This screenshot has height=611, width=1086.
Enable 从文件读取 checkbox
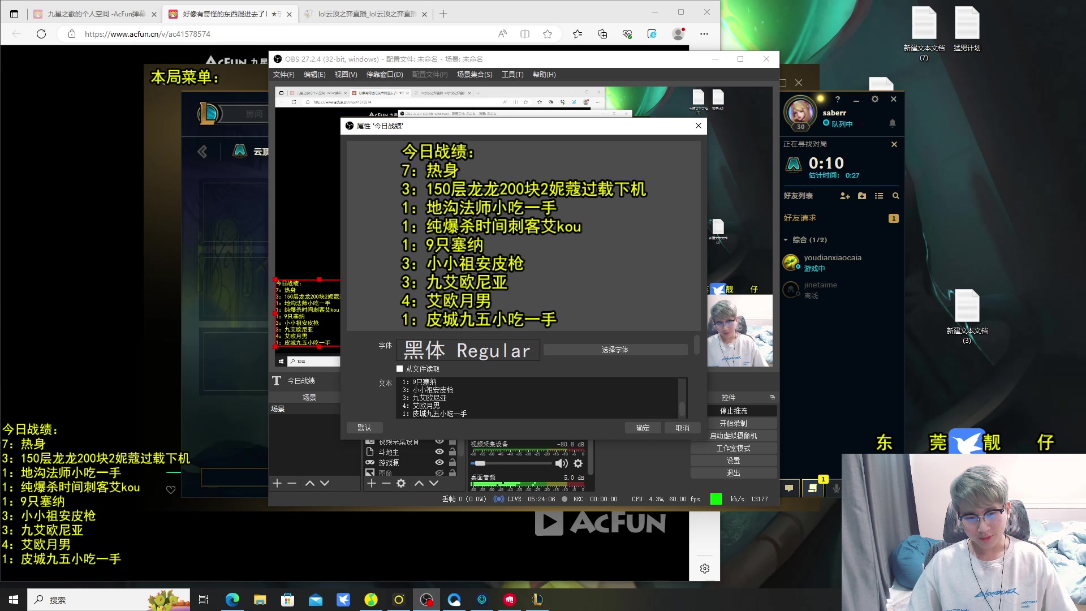pyautogui.click(x=400, y=369)
